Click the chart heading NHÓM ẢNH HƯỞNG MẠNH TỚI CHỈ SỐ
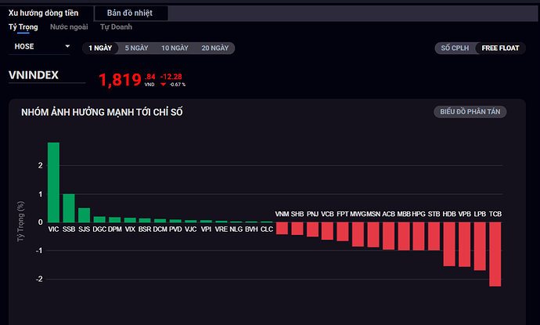Image resolution: width=540 pixels, height=325 pixels. click(x=102, y=112)
